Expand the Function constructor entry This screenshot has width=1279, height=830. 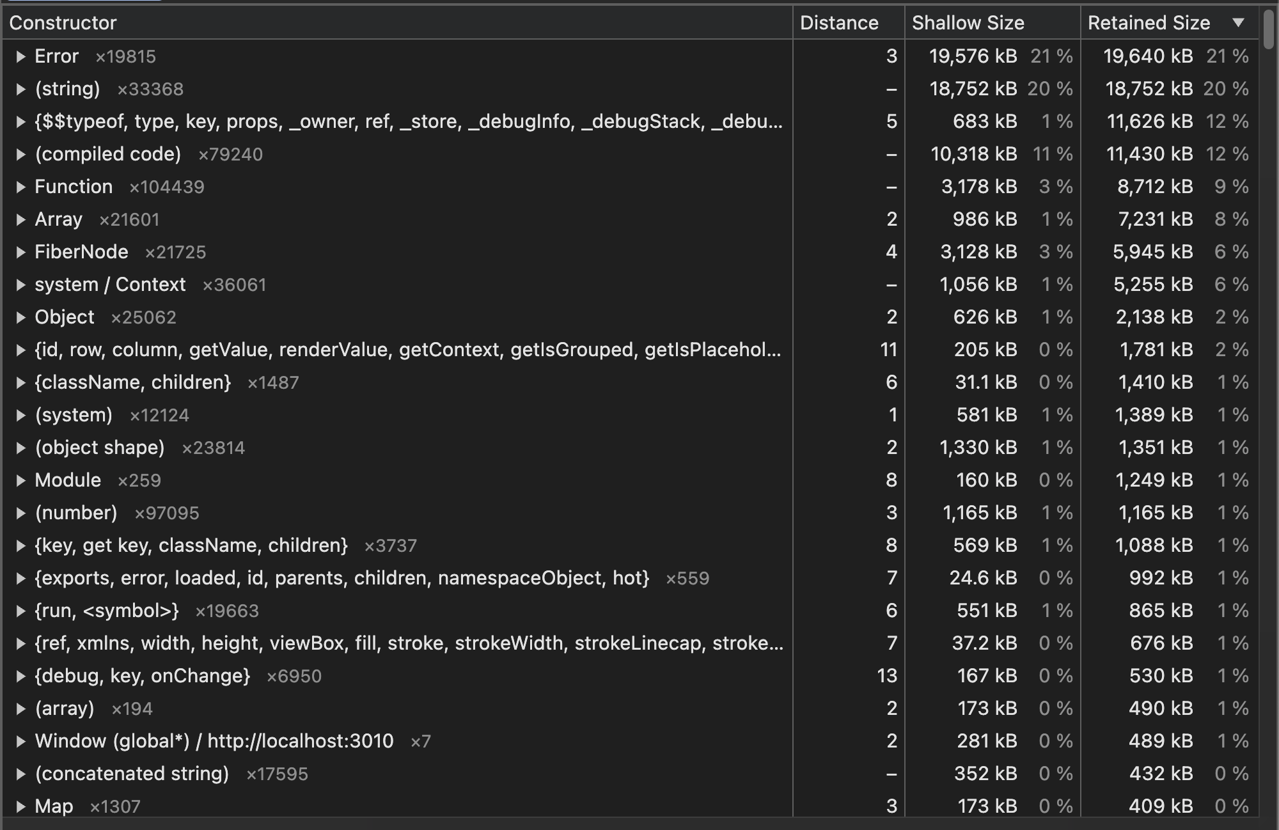point(20,187)
